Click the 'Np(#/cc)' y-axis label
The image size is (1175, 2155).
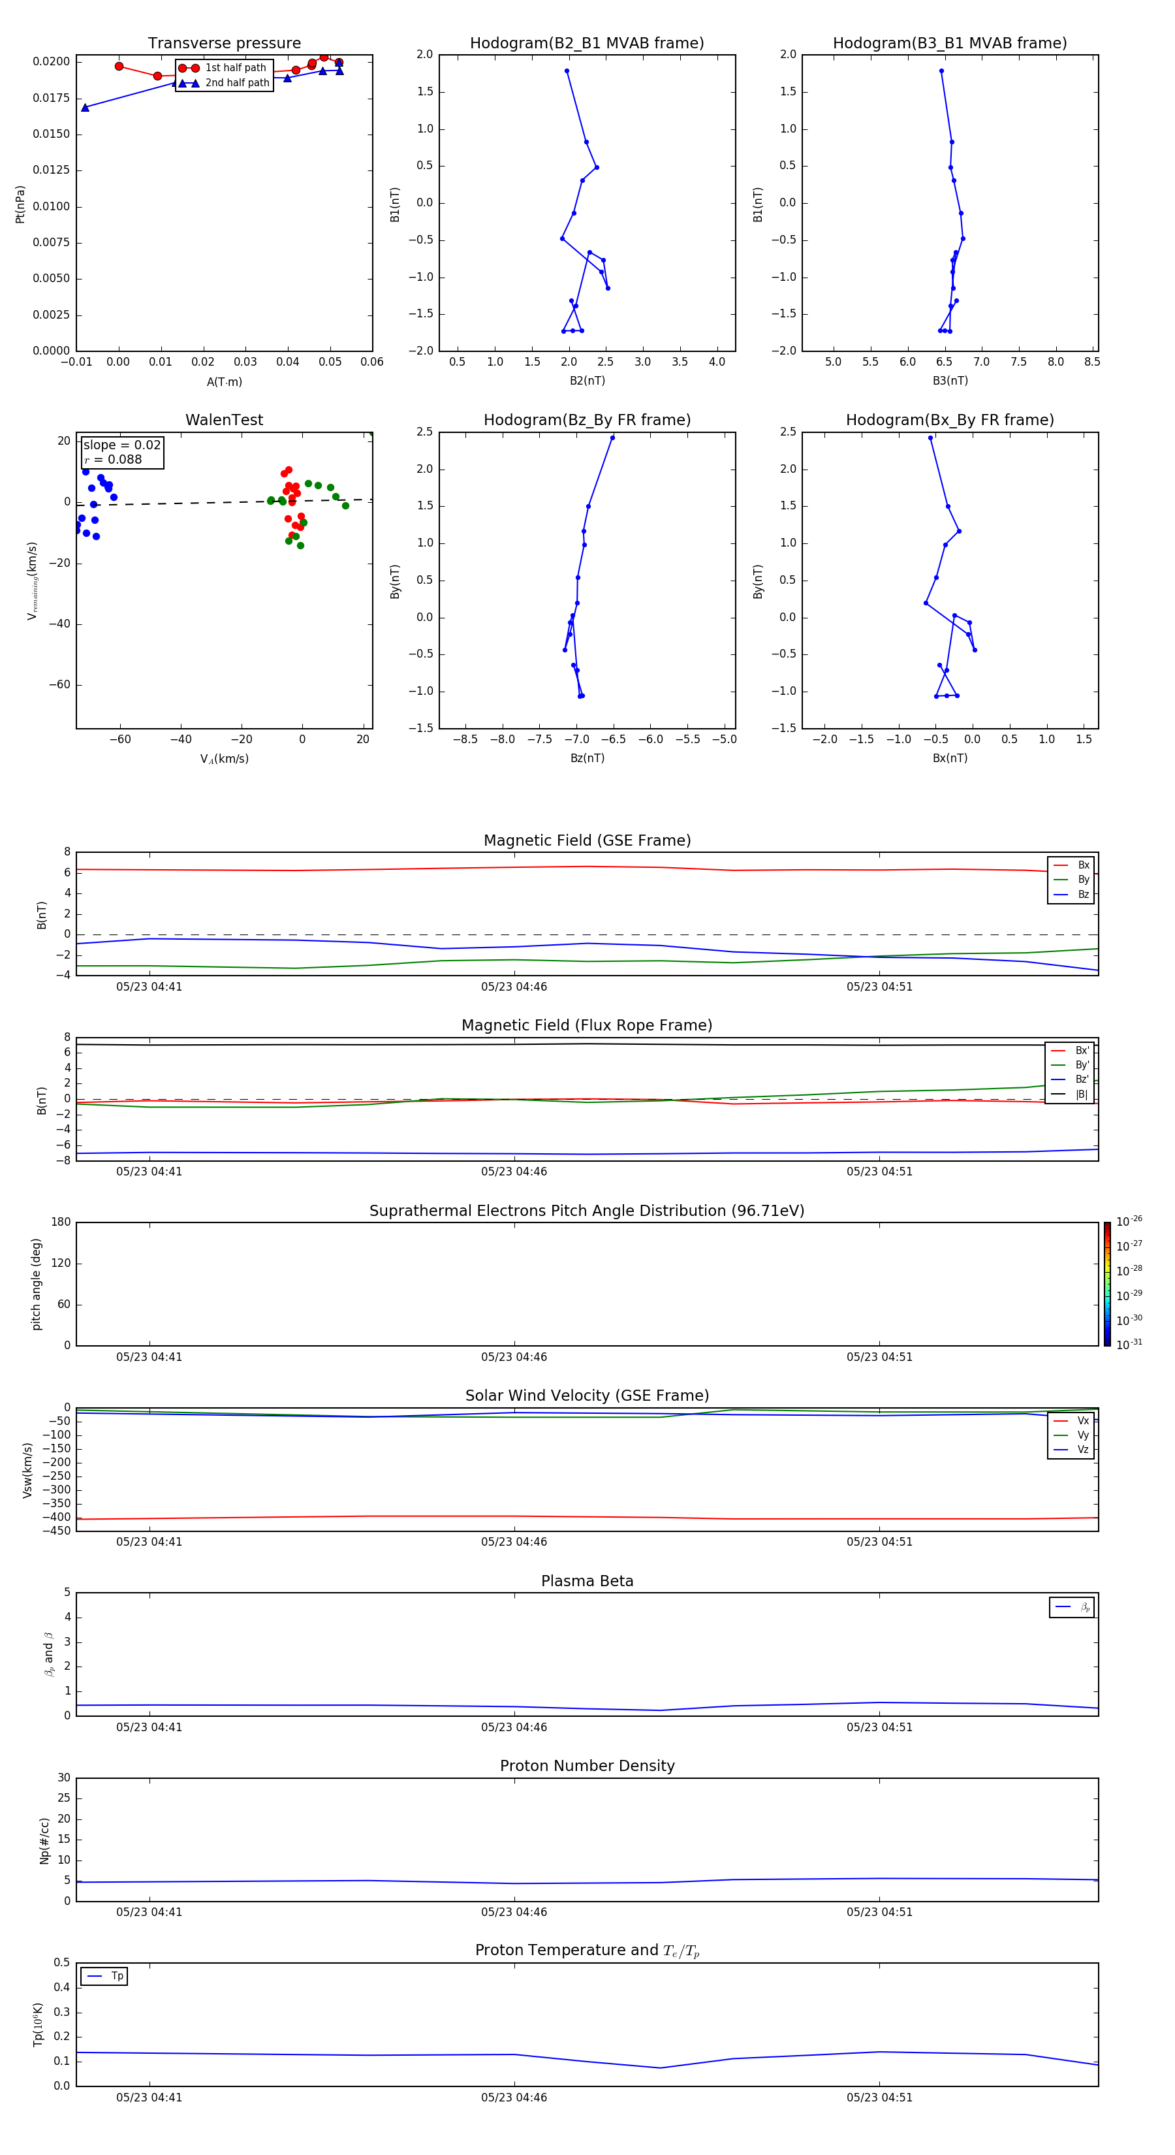click(x=44, y=1840)
